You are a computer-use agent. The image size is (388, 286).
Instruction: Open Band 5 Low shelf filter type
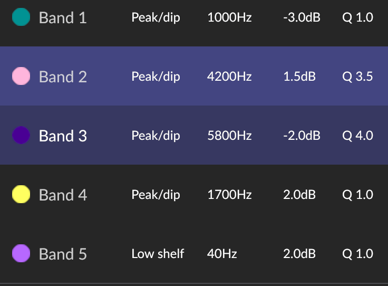(x=158, y=254)
